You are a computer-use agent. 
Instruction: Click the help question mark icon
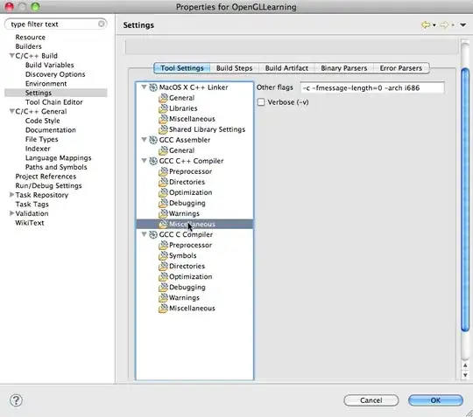16,400
